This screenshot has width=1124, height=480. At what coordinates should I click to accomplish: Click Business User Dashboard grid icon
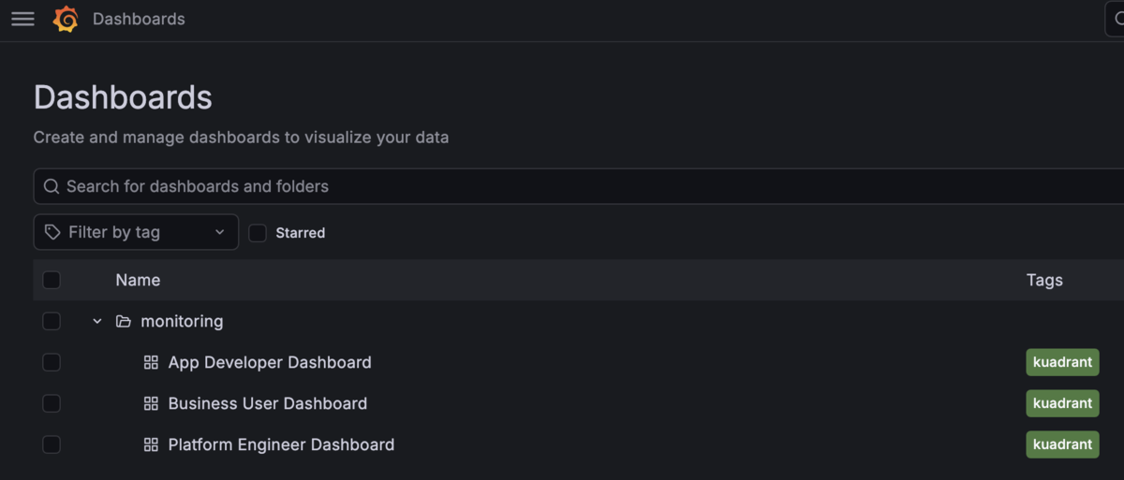(151, 403)
